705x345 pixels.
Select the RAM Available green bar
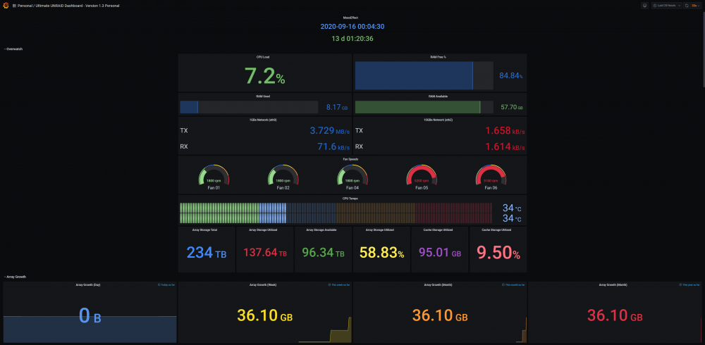tap(417, 107)
